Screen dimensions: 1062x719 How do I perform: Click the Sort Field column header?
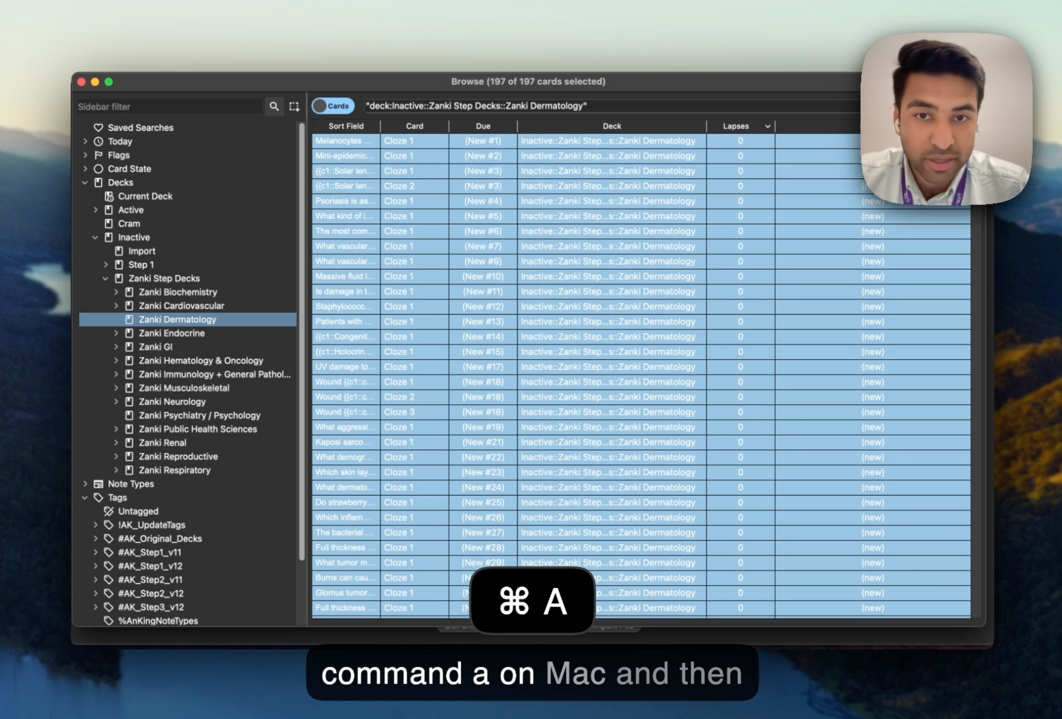click(346, 126)
